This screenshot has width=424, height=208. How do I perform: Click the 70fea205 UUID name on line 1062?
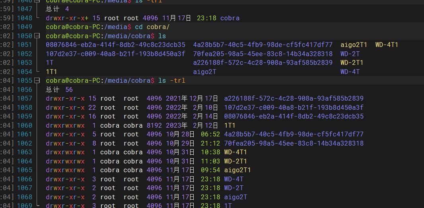[294, 143]
